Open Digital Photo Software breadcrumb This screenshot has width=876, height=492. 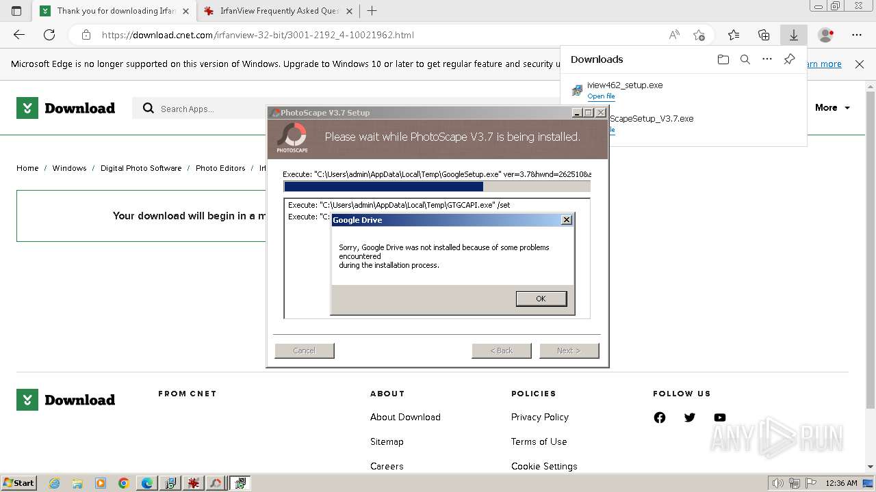point(141,168)
